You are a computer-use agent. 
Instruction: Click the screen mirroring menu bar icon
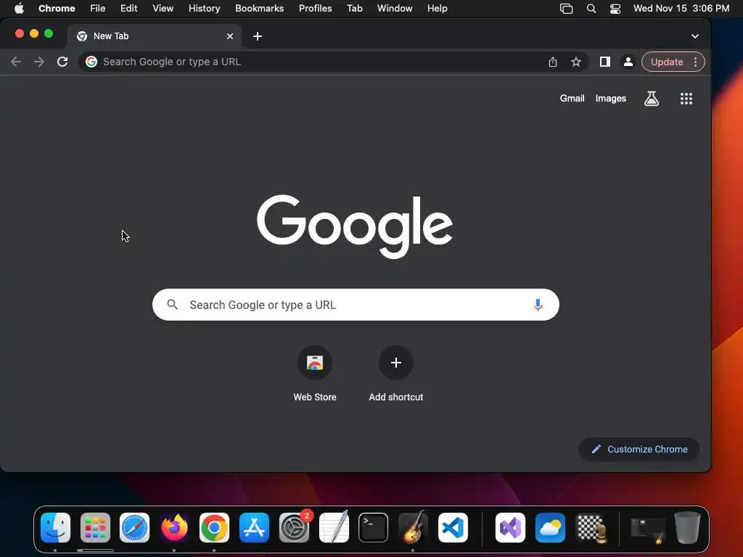click(x=566, y=8)
